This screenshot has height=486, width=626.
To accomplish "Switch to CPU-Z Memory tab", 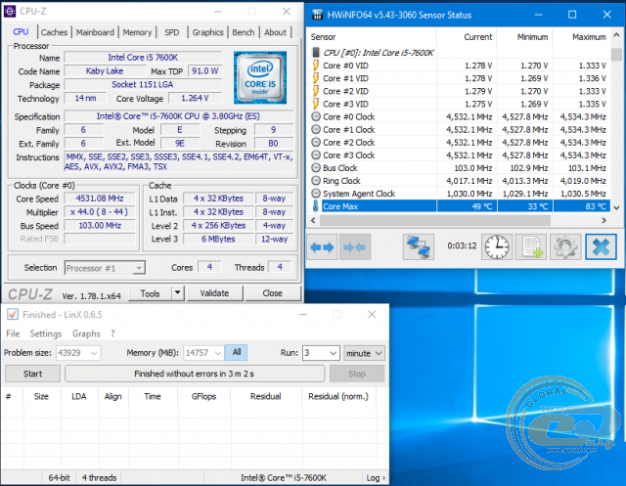I will pos(137,32).
